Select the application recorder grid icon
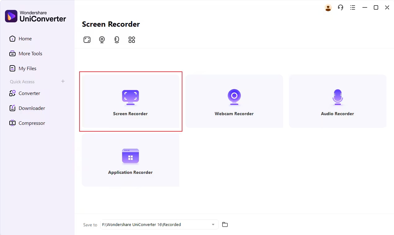This screenshot has height=235, width=394. 132,40
